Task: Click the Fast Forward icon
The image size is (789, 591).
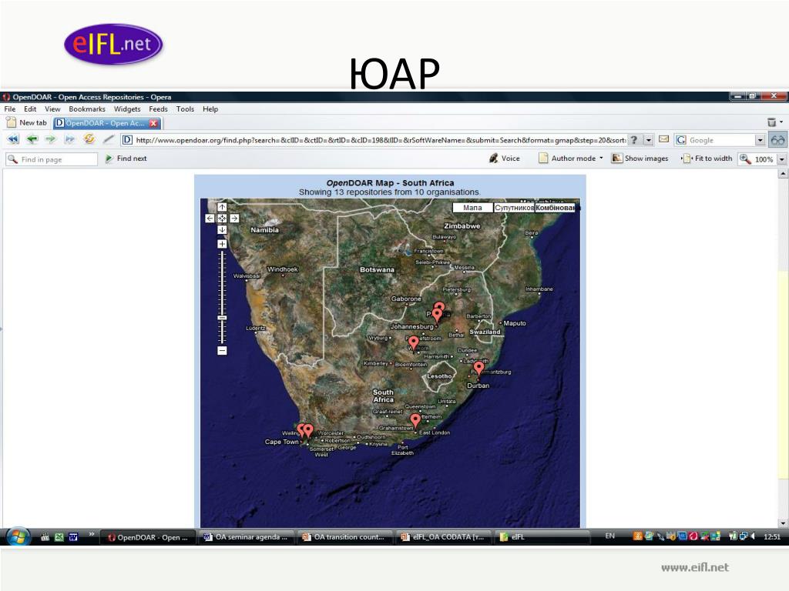Action: coord(69,139)
